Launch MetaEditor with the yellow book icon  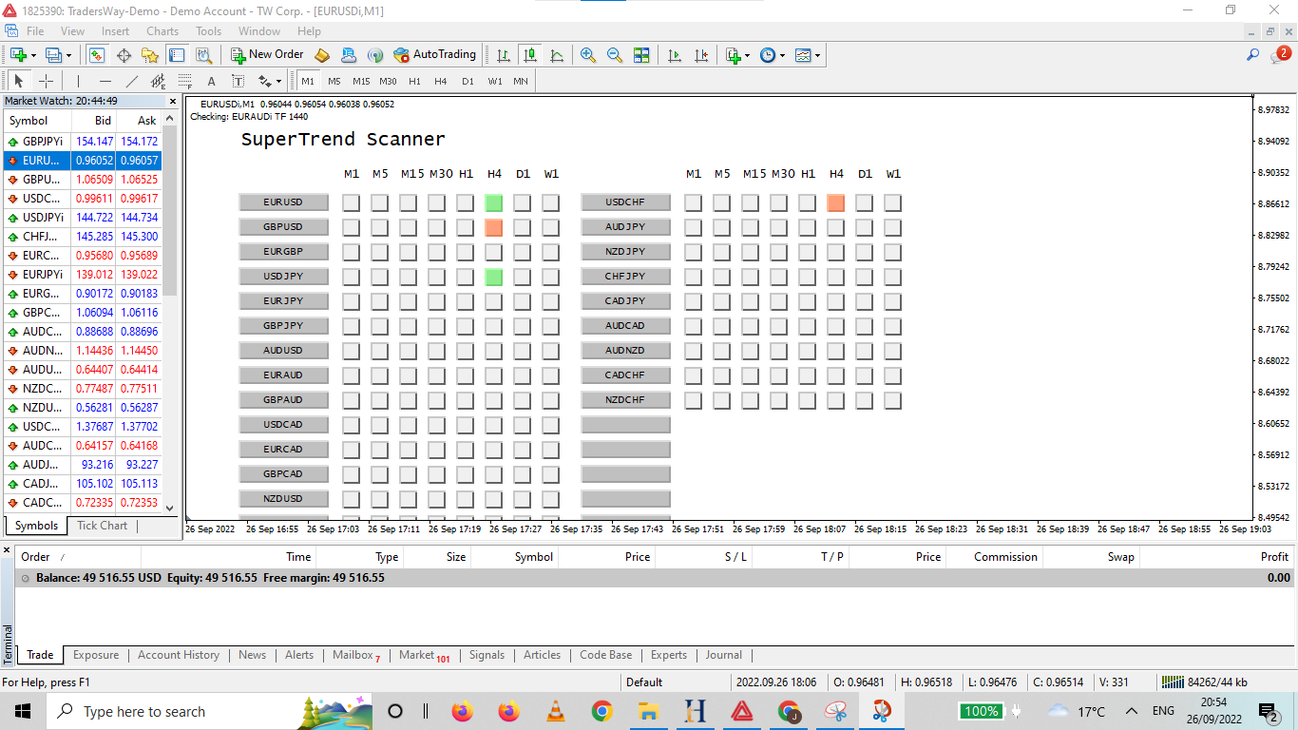click(322, 55)
